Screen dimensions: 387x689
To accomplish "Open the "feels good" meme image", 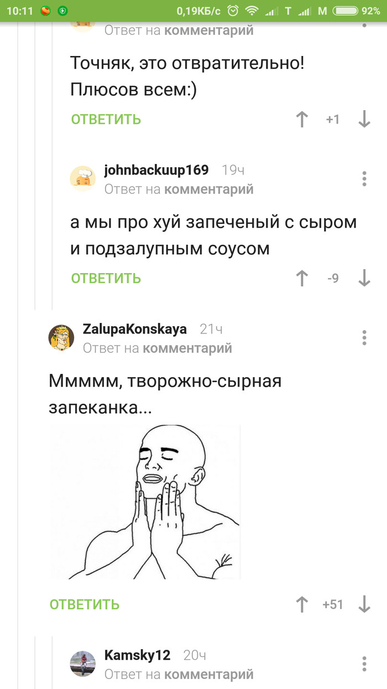I will (145, 502).
